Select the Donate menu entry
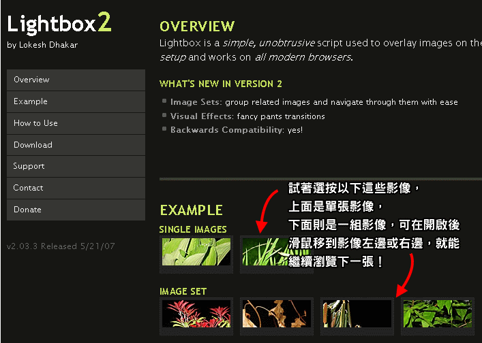This screenshot has height=343, width=482. point(76,210)
